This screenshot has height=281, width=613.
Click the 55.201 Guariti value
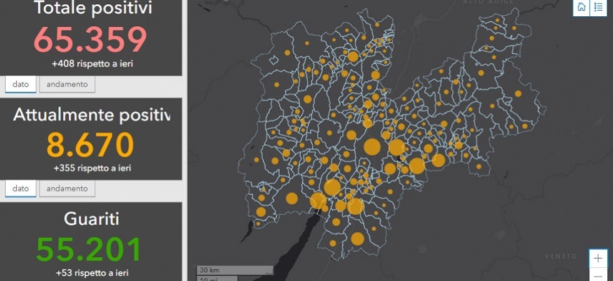89,249
